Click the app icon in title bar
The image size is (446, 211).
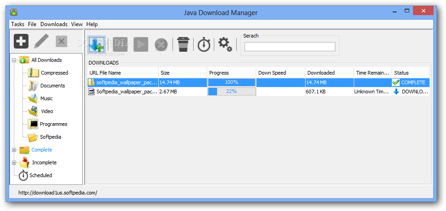[14, 12]
